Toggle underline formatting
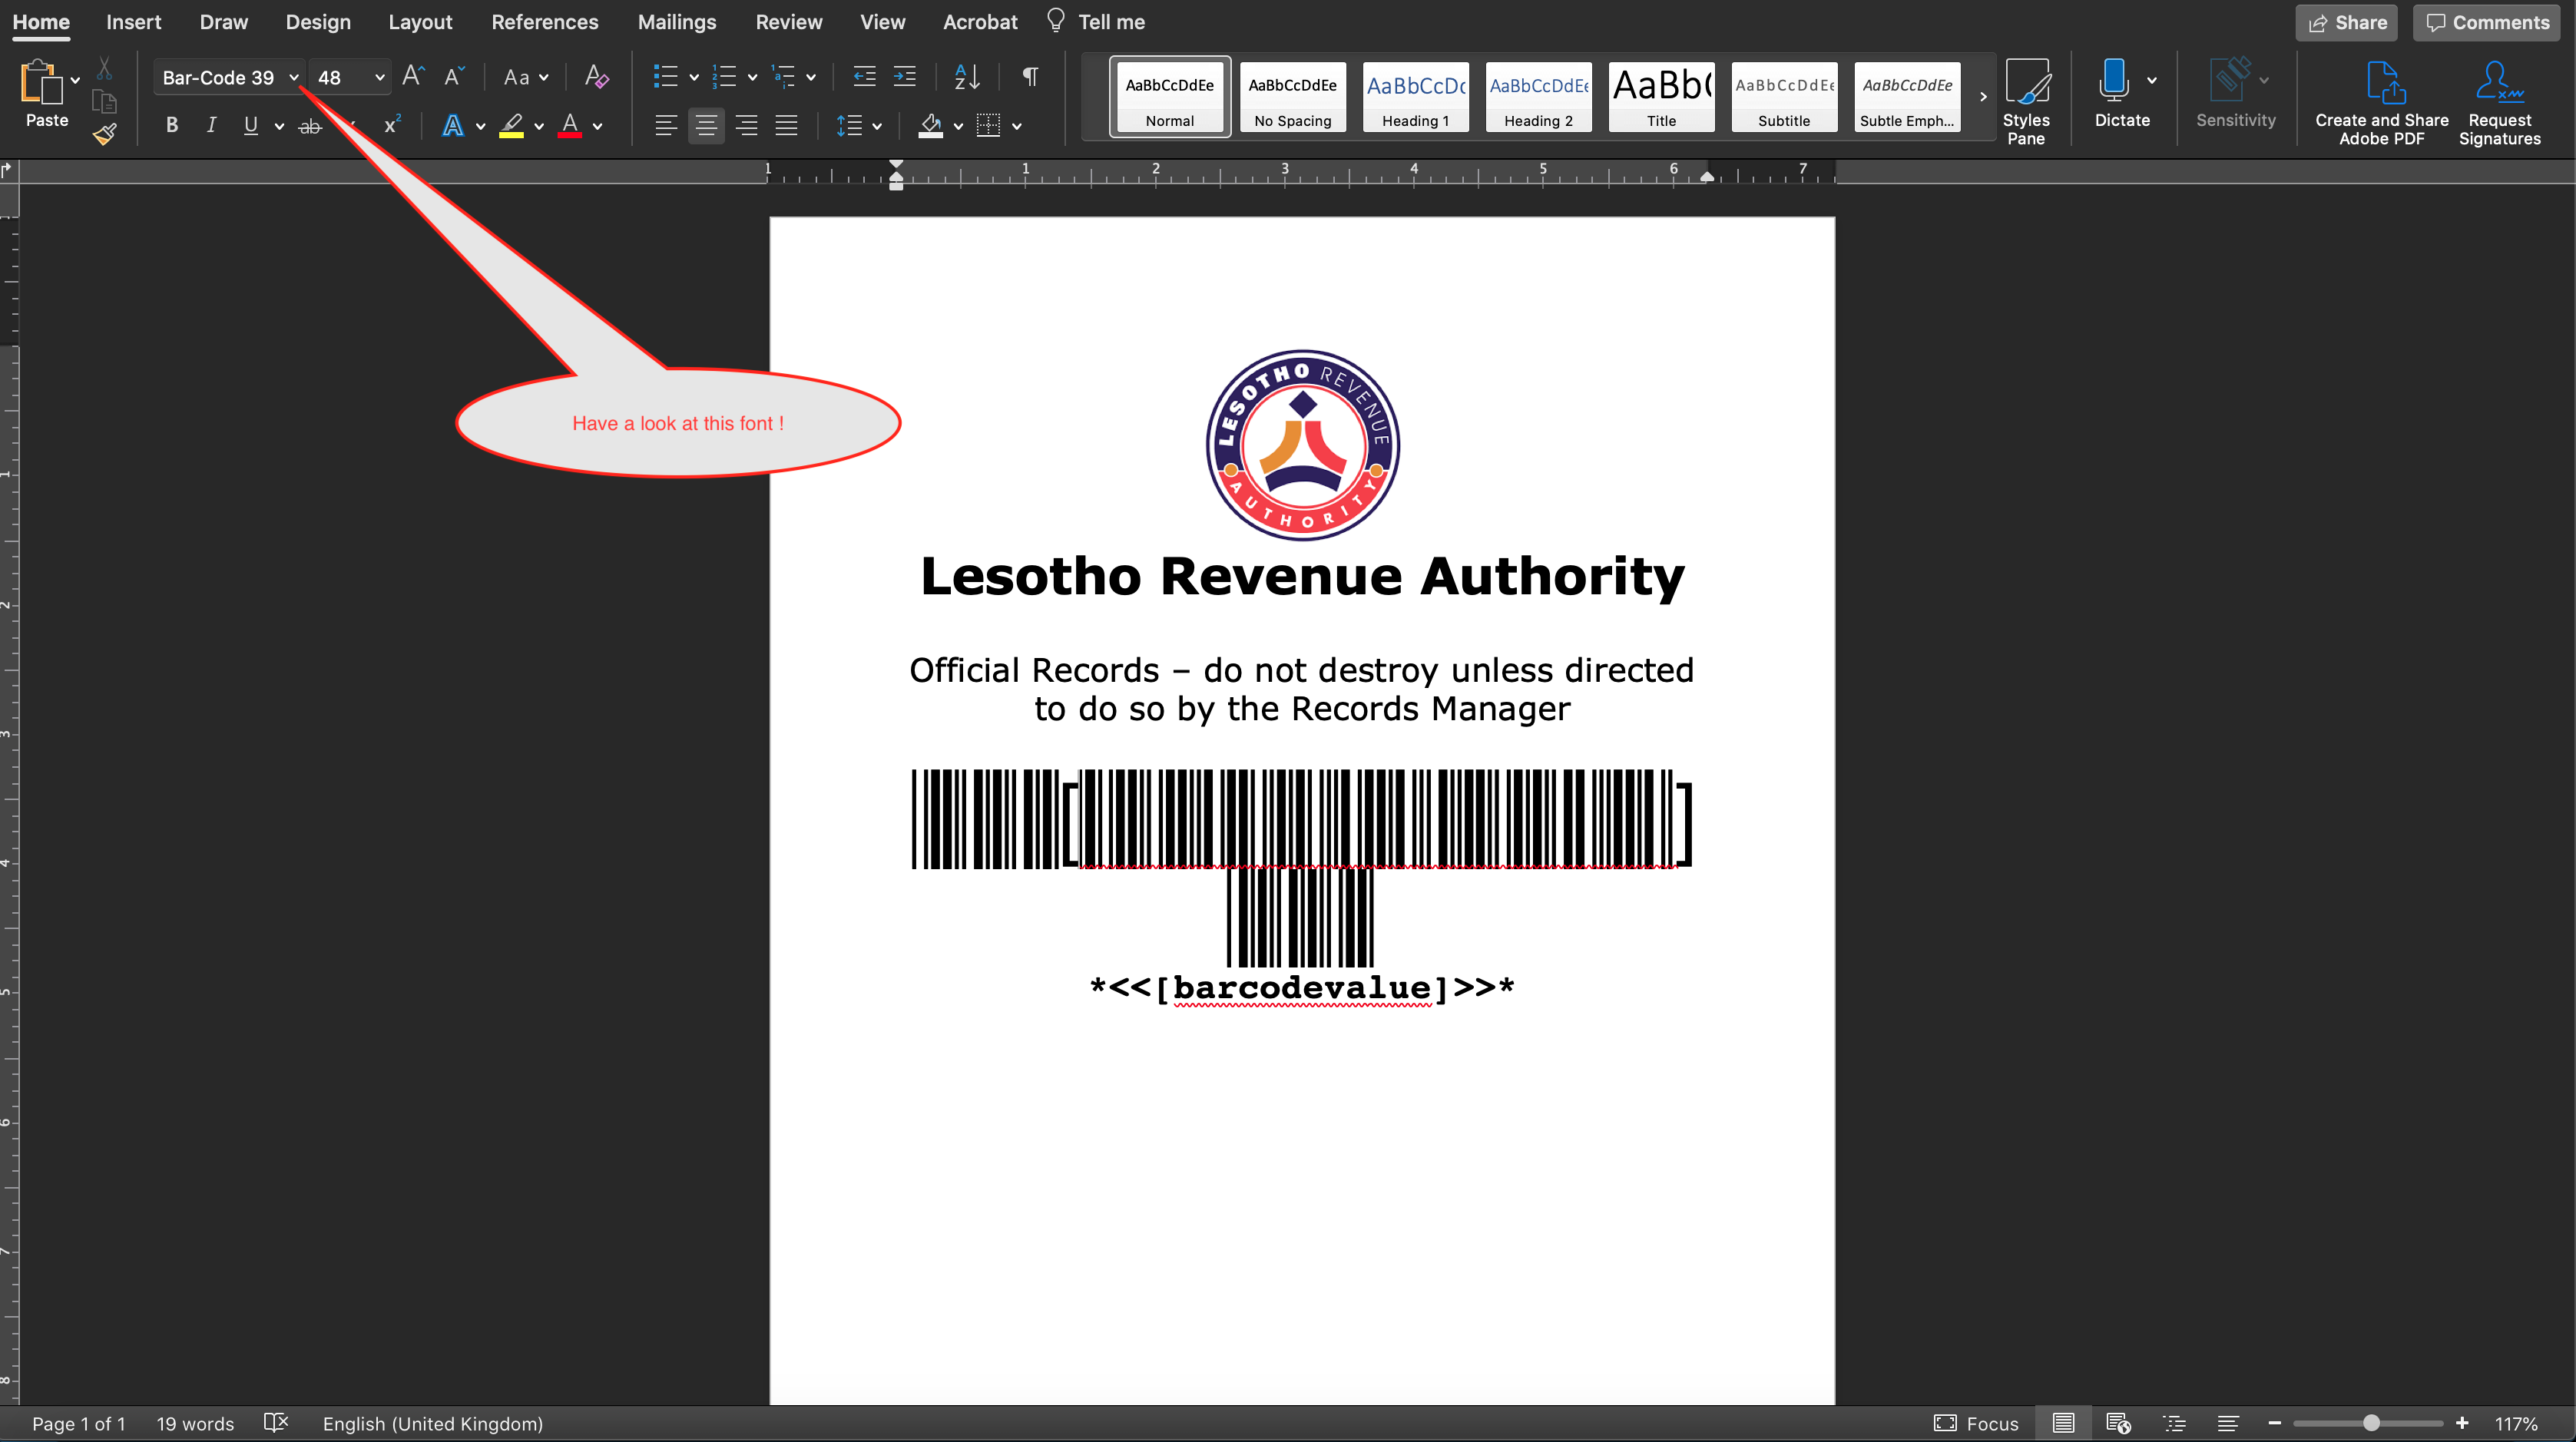The image size is (2576, 1442). point(250,125)
